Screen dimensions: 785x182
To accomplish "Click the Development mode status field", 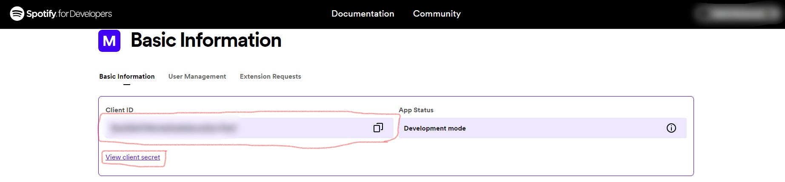I will point(542,128).
